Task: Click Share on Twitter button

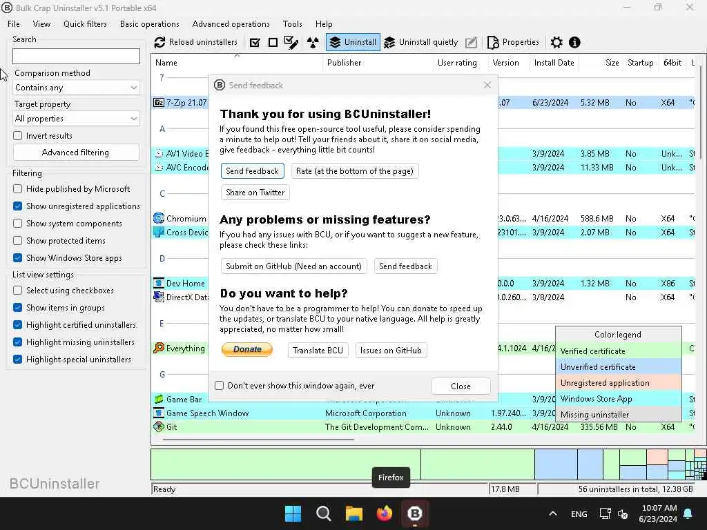Action: point(255,193)
